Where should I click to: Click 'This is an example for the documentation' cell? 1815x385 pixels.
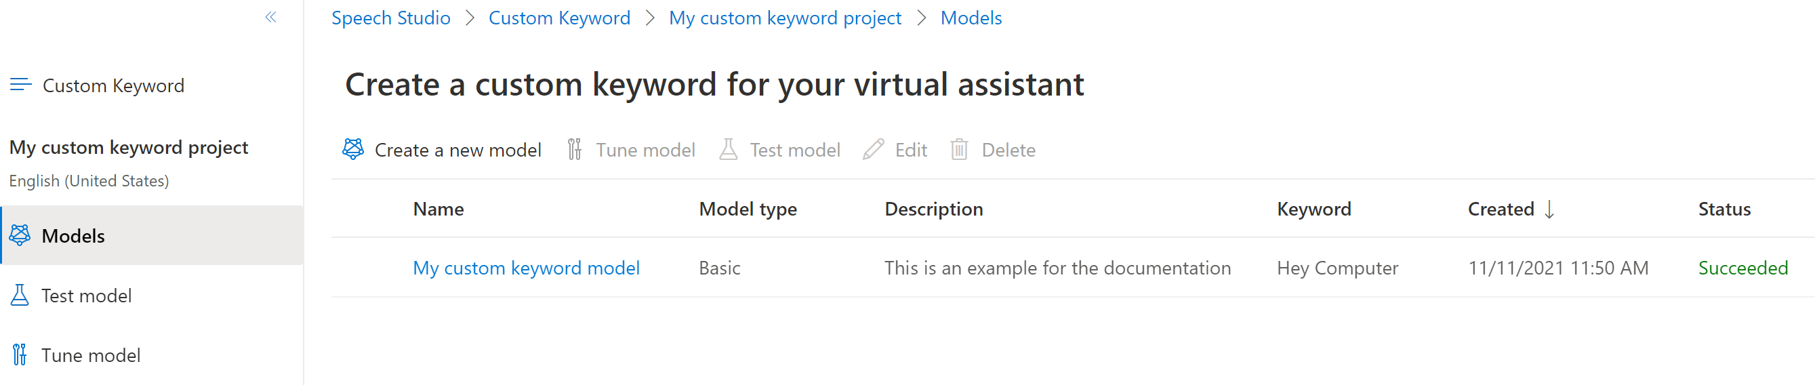pos(1057,268)
